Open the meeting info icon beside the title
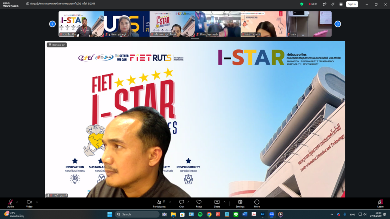This screenshot has height=219, width=390. point(27,4)
